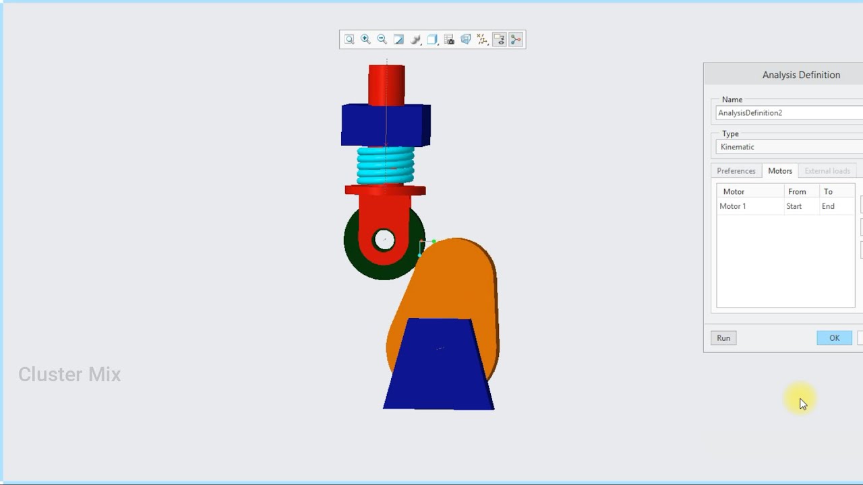Select the External loads tab
Screen dimensions: 863x485
click(x=827, y=171)
